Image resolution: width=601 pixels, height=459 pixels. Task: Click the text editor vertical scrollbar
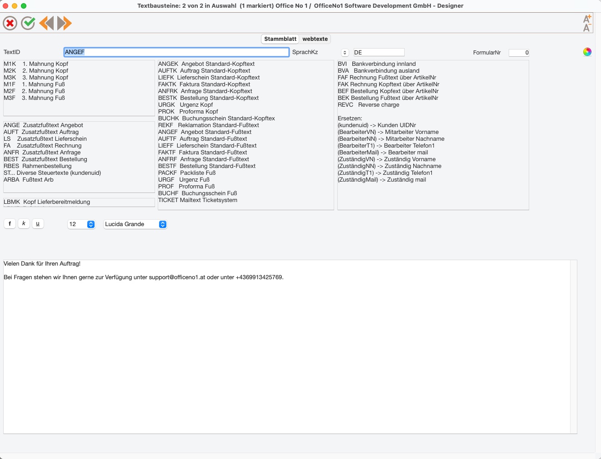point(574,346)
